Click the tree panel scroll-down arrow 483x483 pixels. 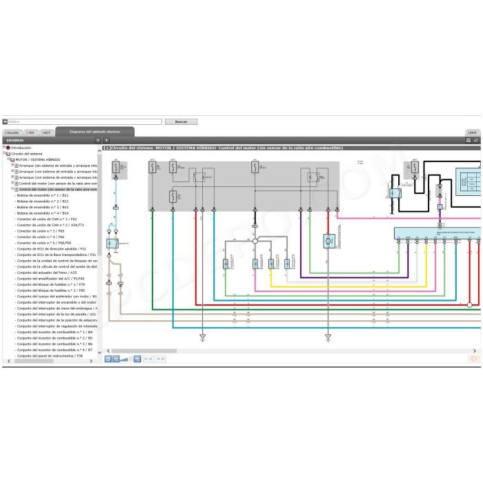(99, 353)
